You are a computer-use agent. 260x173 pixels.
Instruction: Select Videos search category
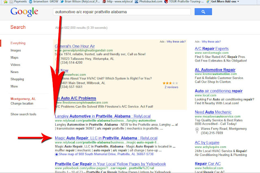15,65
